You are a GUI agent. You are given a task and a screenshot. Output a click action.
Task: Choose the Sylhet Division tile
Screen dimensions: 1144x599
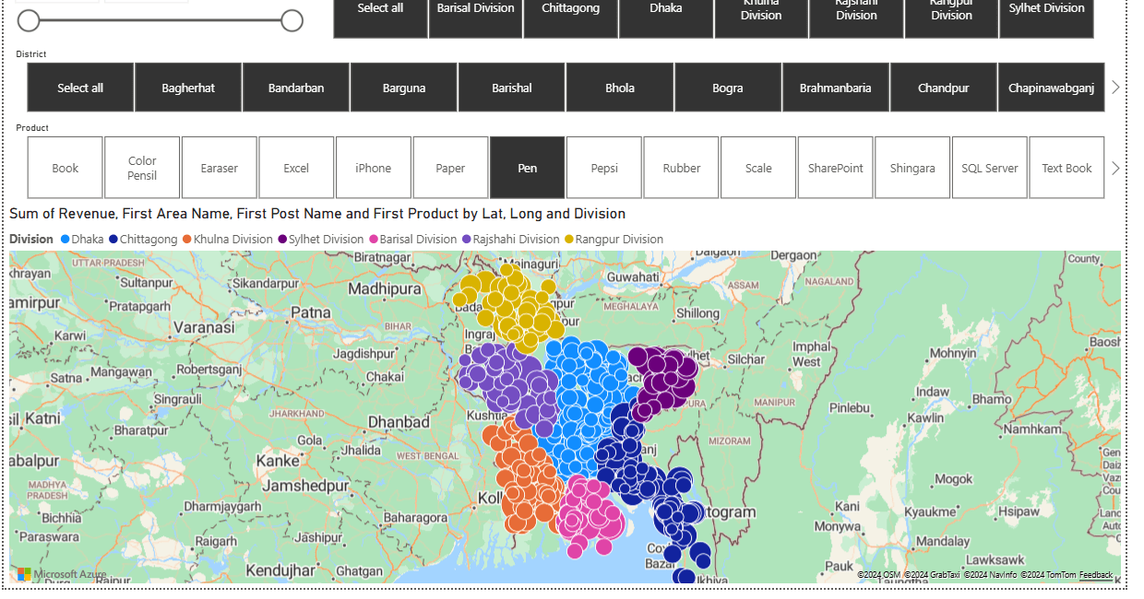(1046, 9)
